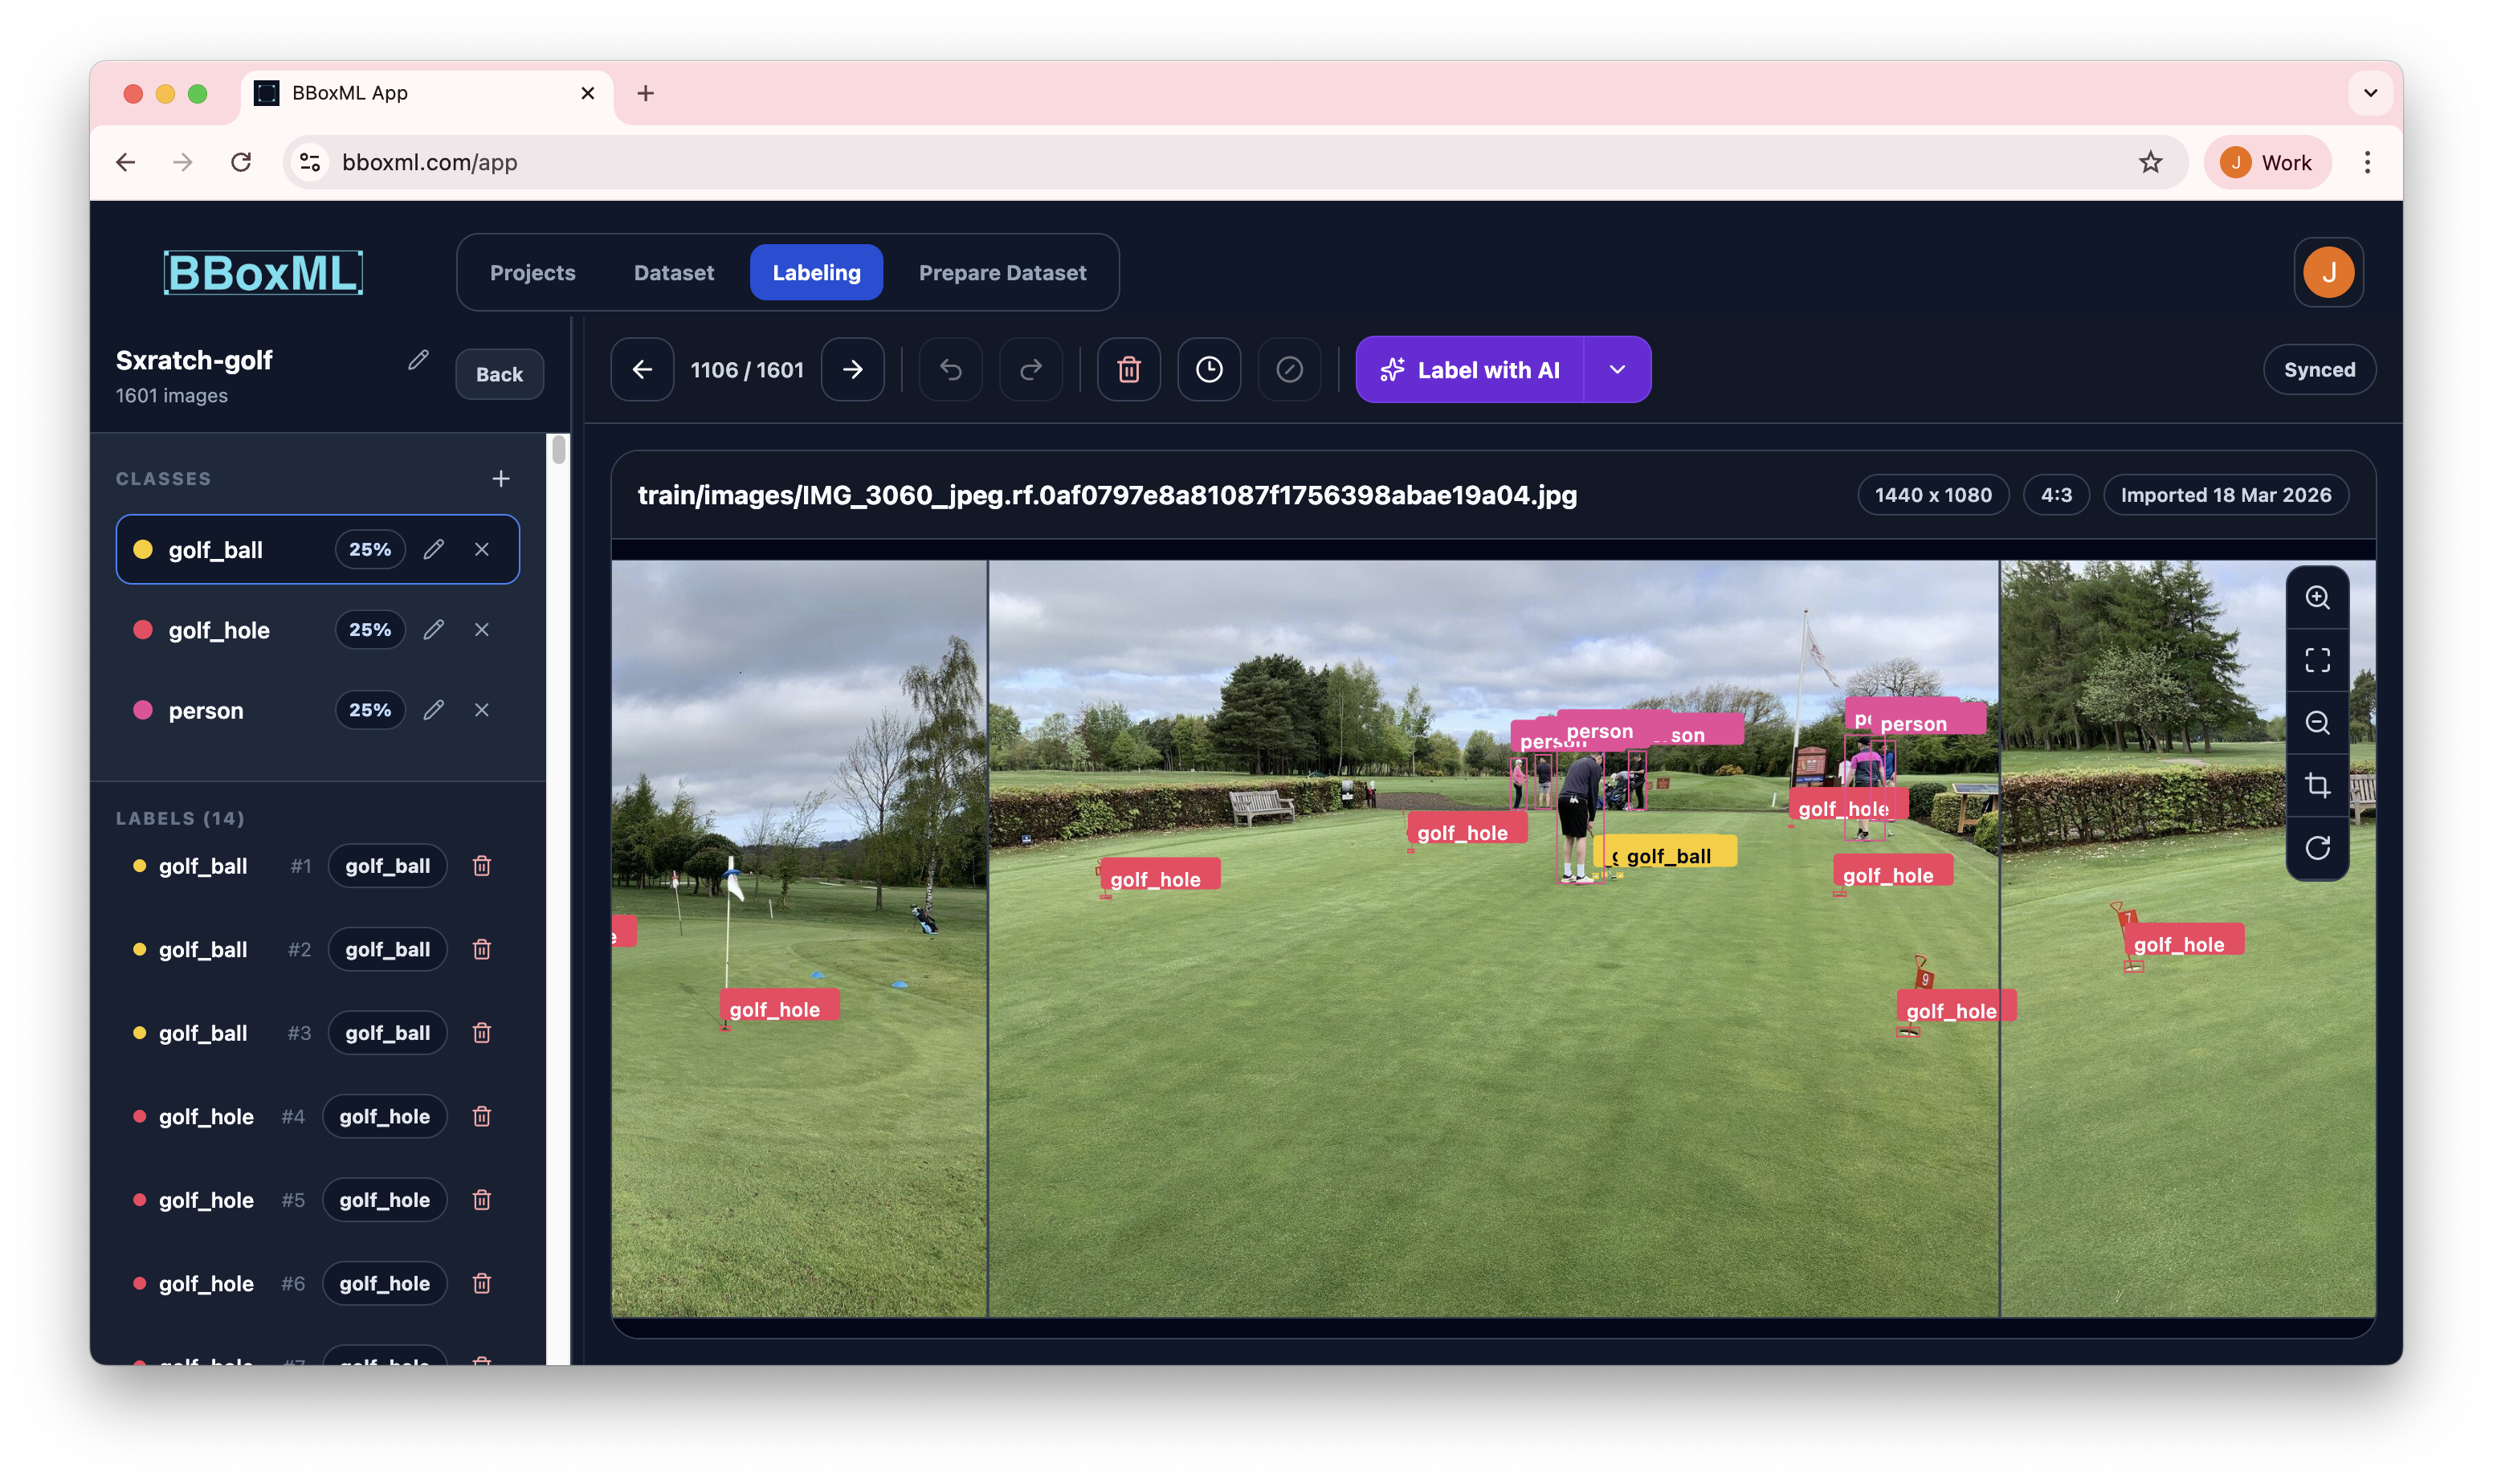Remove label #4 golf_hole from list

point(483,1116)
